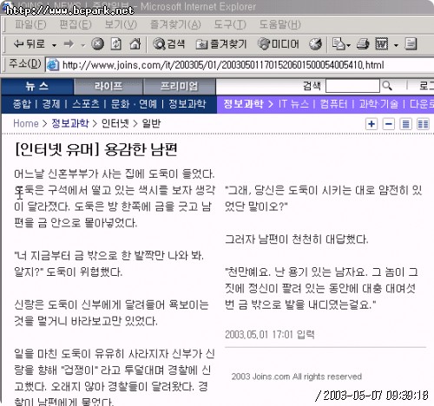
Task: Click the Home icon in toolbar
Action: click(135, 44)
